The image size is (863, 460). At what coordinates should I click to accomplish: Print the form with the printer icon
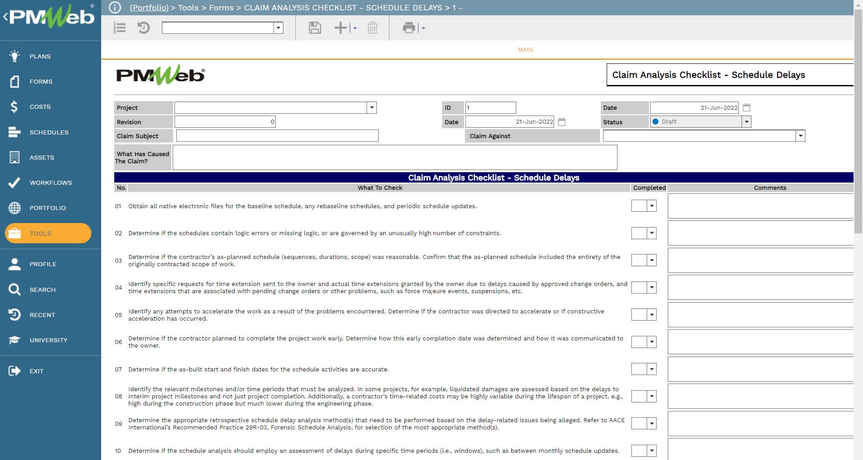point(409,28)
